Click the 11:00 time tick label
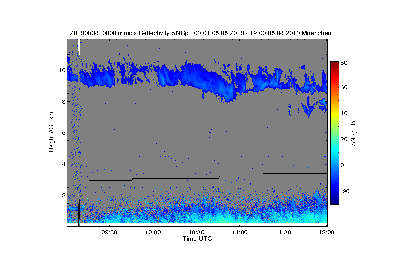Viewport: 405px width, 270px height. 240,233
